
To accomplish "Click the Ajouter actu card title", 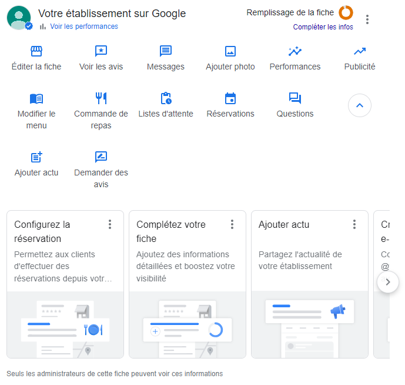I will pyautogui.click(x=283, y=225).
